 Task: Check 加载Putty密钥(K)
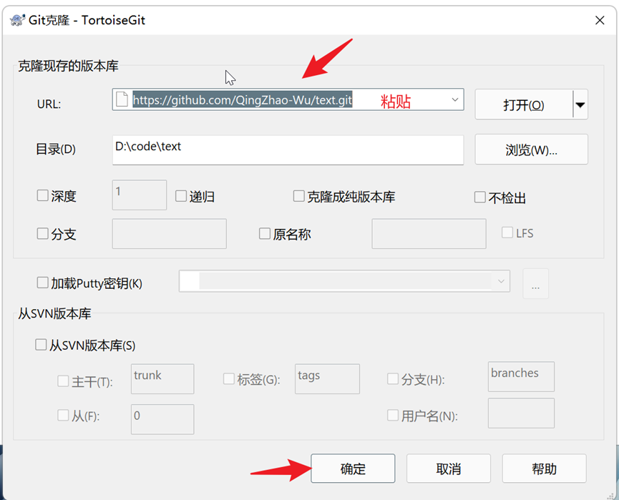[x=42, y=283]
